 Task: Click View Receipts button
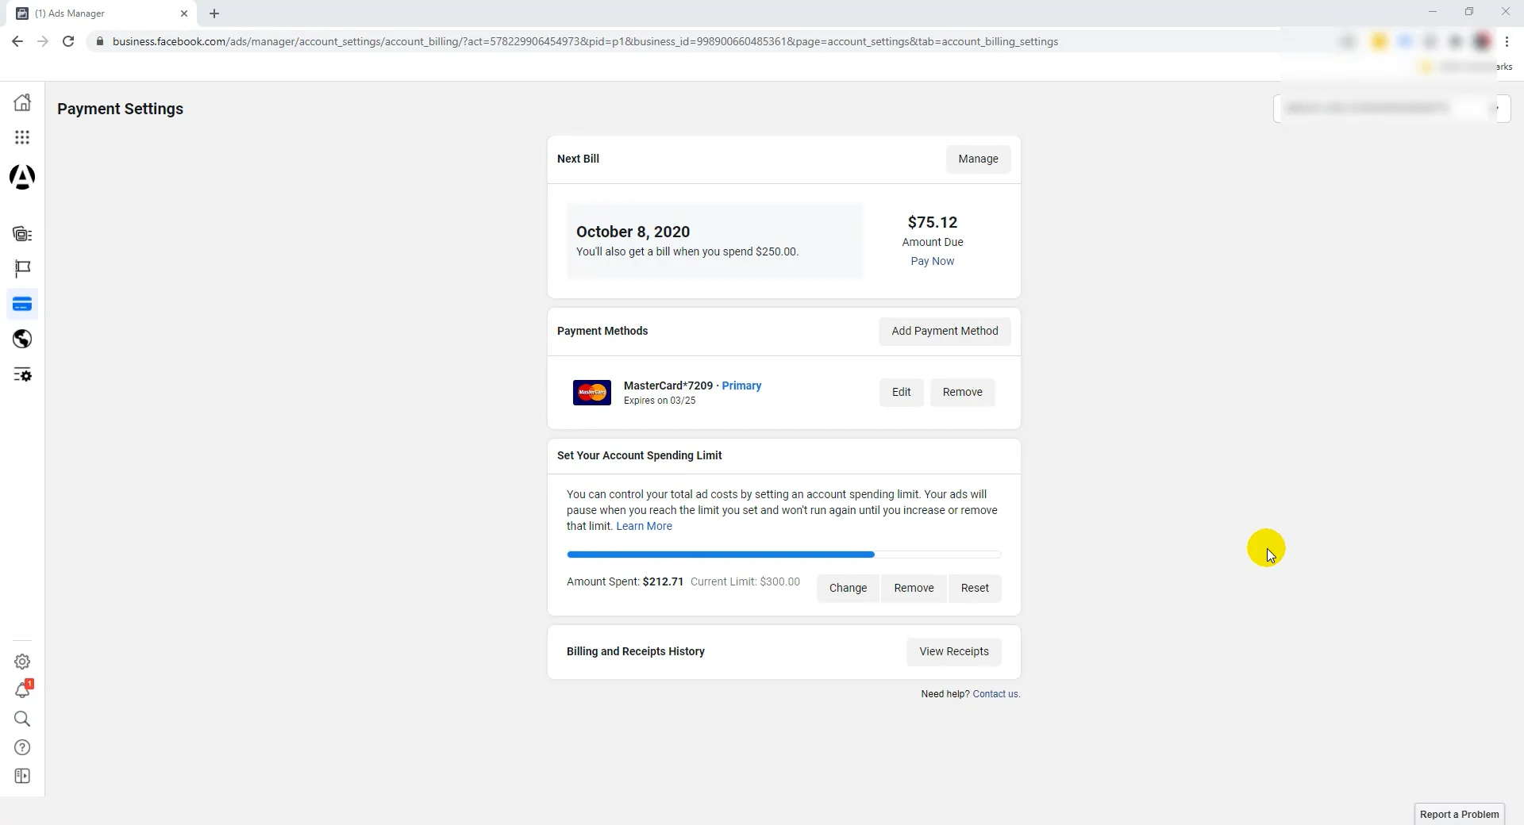pyautogui.click(x=953, y=652)
